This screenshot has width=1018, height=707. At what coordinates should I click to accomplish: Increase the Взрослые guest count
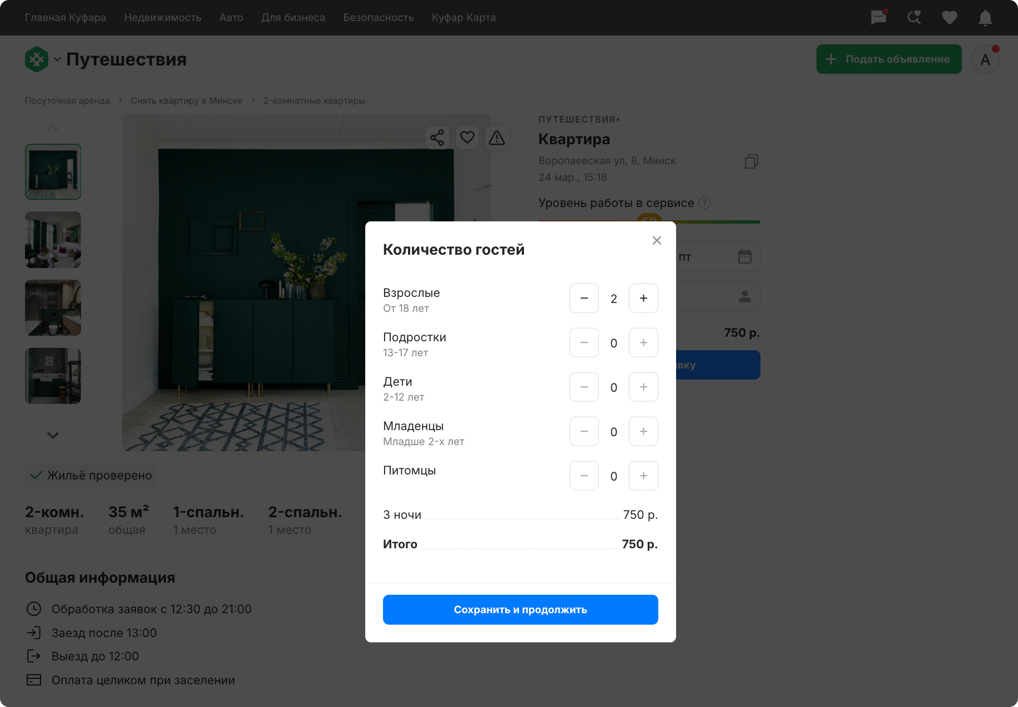pos(643,298)
